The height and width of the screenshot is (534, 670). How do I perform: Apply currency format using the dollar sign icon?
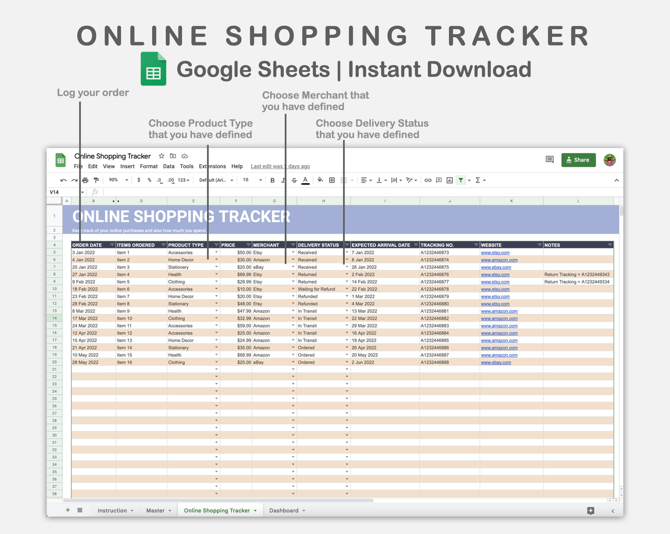click(x=139, y=180)
